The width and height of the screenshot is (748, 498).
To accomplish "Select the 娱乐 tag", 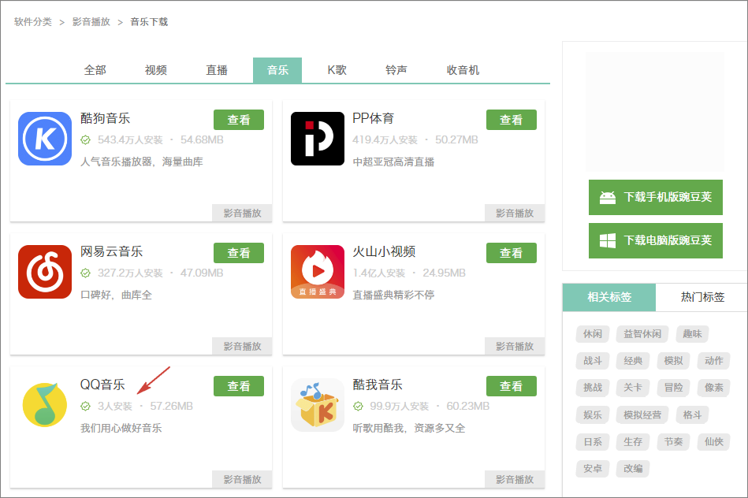I will pyautogui.click(x=593, y=415).
